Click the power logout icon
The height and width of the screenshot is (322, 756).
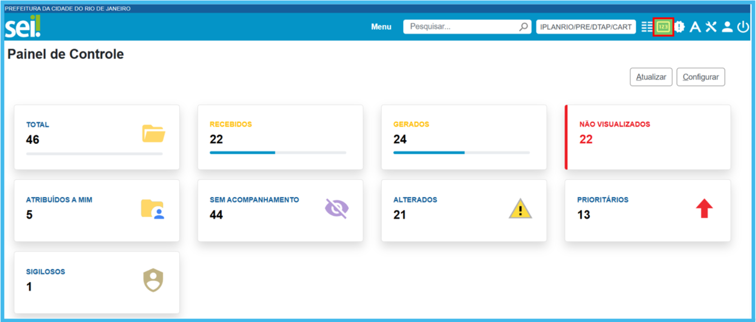point(743,27)
